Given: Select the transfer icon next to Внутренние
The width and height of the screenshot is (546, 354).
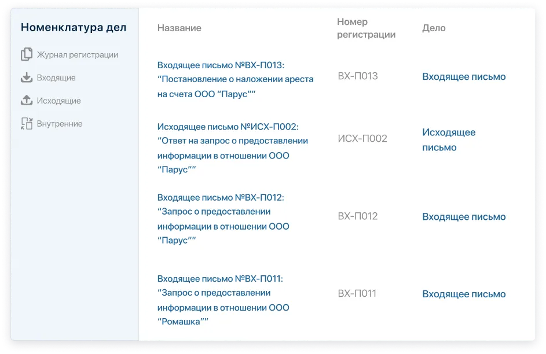Looking at the screenshot, I should pos(27,123).
